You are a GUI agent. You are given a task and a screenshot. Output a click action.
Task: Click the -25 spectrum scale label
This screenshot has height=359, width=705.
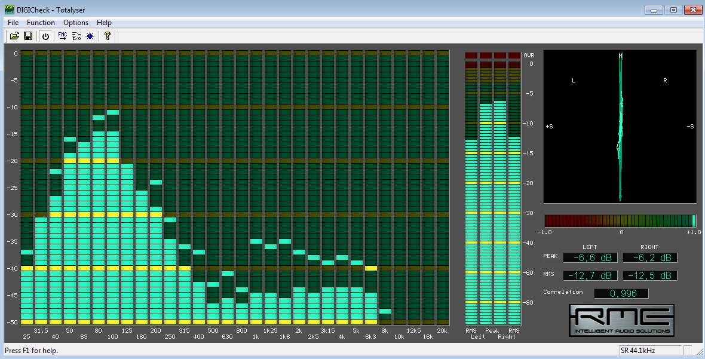12,188
